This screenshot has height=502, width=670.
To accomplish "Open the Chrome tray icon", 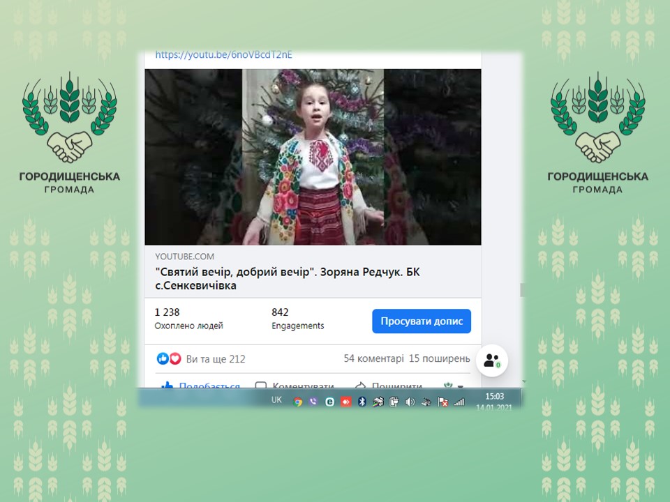I will [298, 402].
